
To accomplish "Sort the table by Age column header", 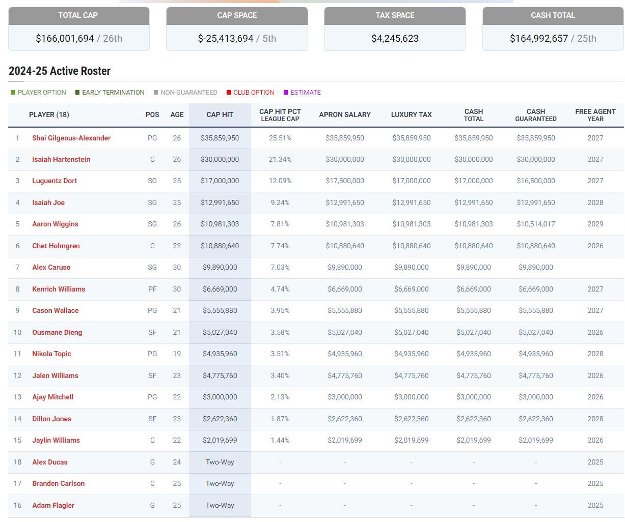I will (x=177, y=114).
